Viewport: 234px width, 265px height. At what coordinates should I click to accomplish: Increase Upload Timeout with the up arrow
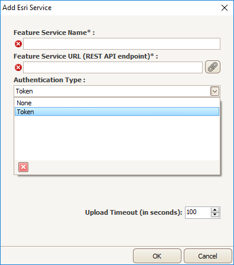coord(215,210)
